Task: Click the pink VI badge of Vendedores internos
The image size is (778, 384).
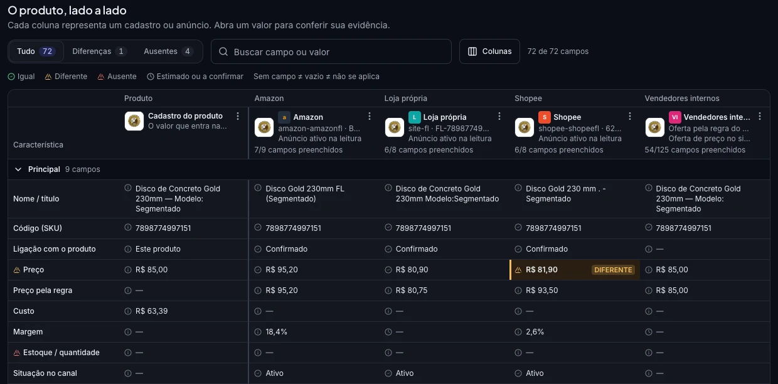Action: (674, 117)
